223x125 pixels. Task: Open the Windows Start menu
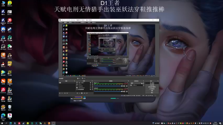(2, 123)
